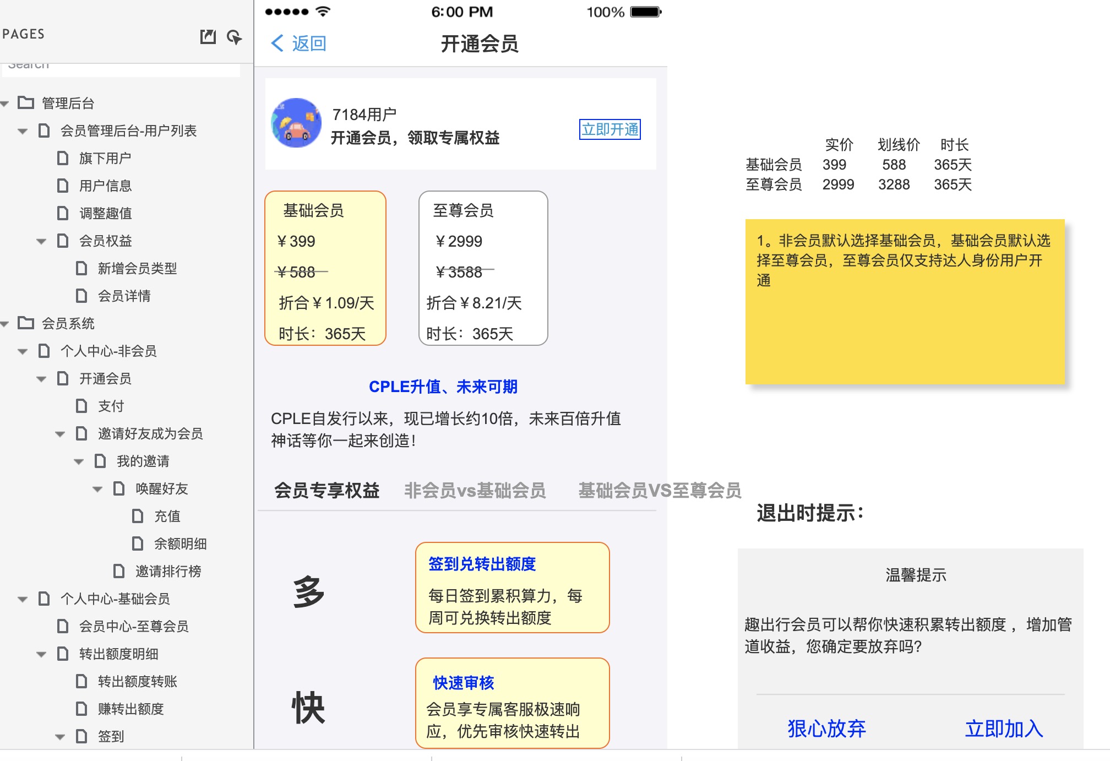The height and width of the screenshot is (761, 1110).
Task: Select the 至尊会员 membership card
Action: click(483, 269)
